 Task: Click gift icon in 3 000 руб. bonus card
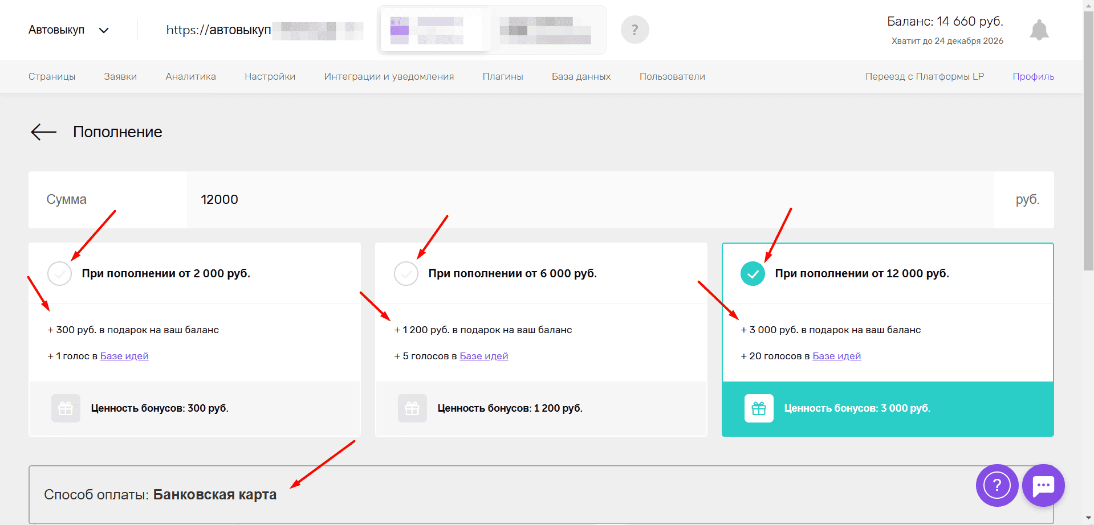click(x=759, y=408)
